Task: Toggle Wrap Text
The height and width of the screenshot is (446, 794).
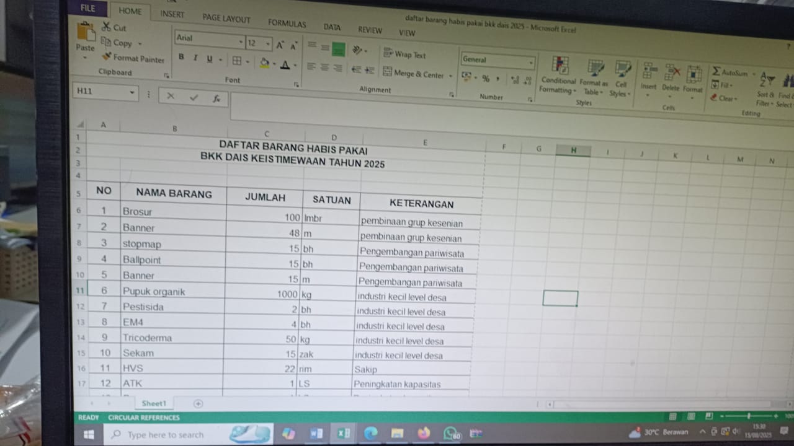Action: 404,54
